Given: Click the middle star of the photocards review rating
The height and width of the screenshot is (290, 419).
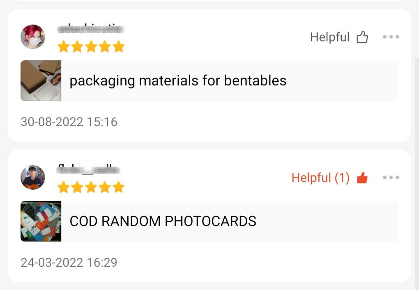Looking at the screenshot, I should pos(91,187).
